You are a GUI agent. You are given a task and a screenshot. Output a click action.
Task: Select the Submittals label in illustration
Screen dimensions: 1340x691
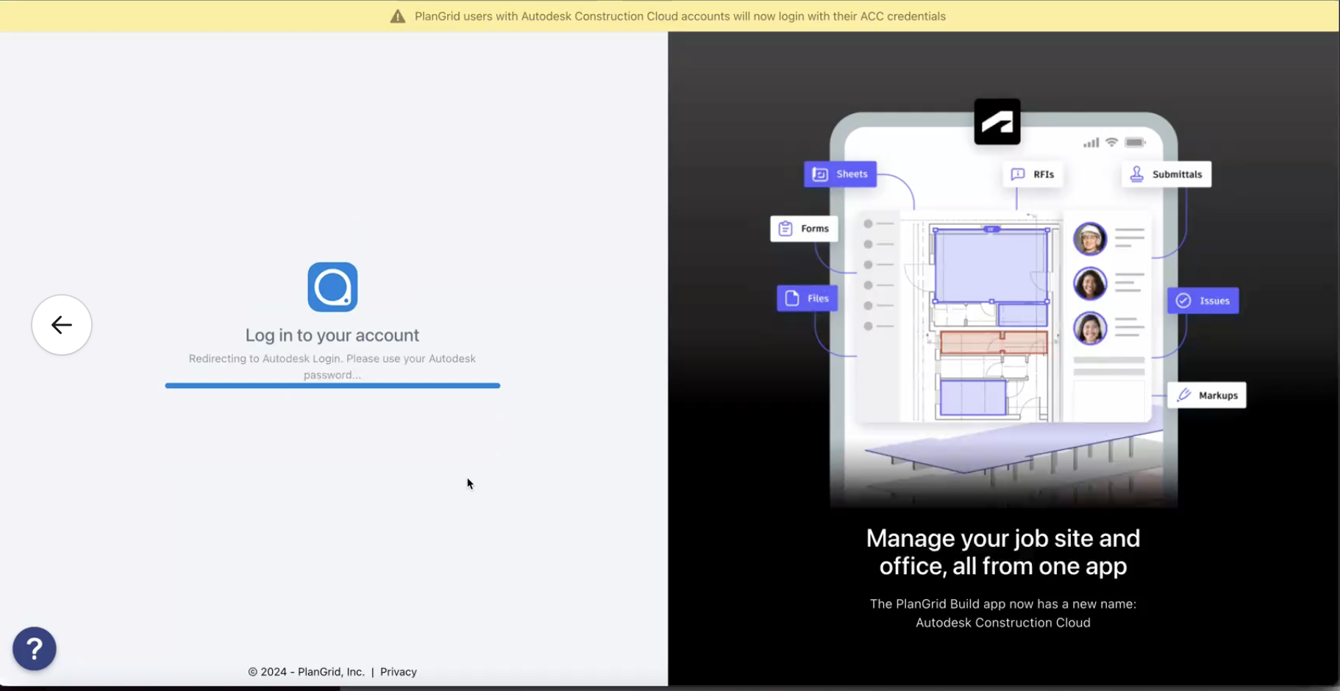pos(1166,174)
